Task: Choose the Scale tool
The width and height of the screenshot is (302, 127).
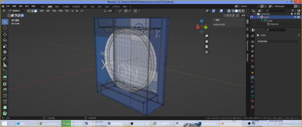Action: pyautogui.click(x=5, y=46)
